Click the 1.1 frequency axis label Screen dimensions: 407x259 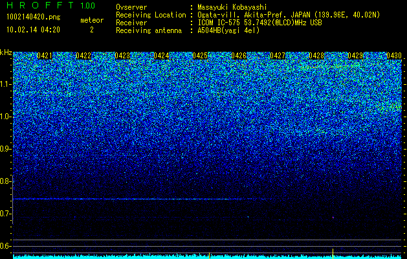6,84
